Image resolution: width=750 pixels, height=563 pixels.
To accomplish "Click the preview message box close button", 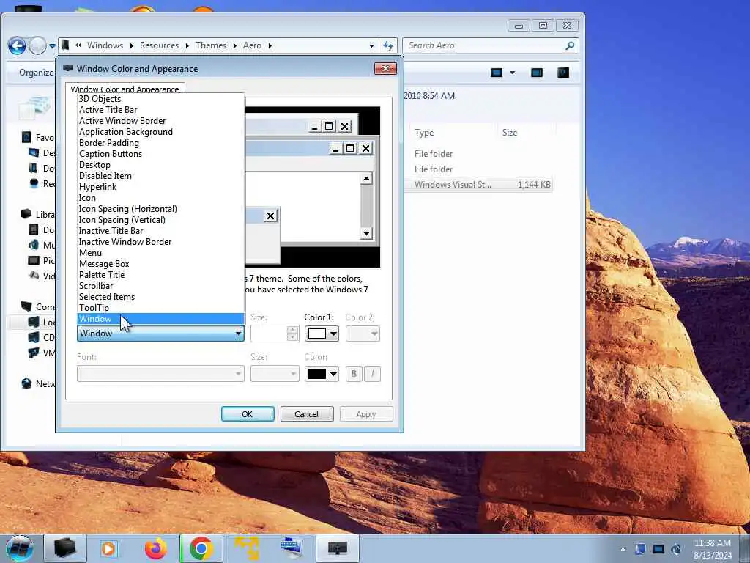I will (x=271, y=216).
